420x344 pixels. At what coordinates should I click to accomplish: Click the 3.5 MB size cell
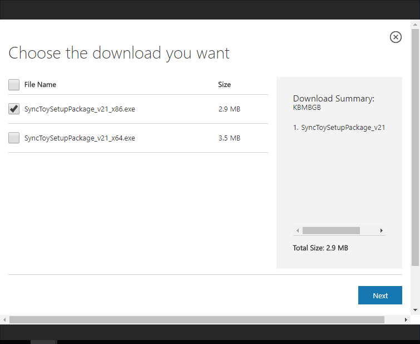(229, 138)
